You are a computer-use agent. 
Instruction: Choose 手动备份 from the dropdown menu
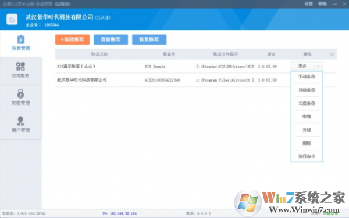pos(307,77)
